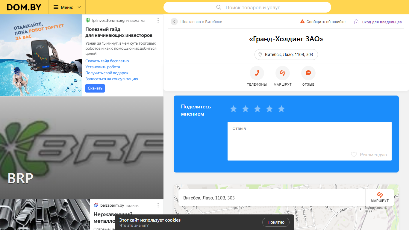Open the Установить робота link
Screen dimensions: 409x230
(103, 67)
